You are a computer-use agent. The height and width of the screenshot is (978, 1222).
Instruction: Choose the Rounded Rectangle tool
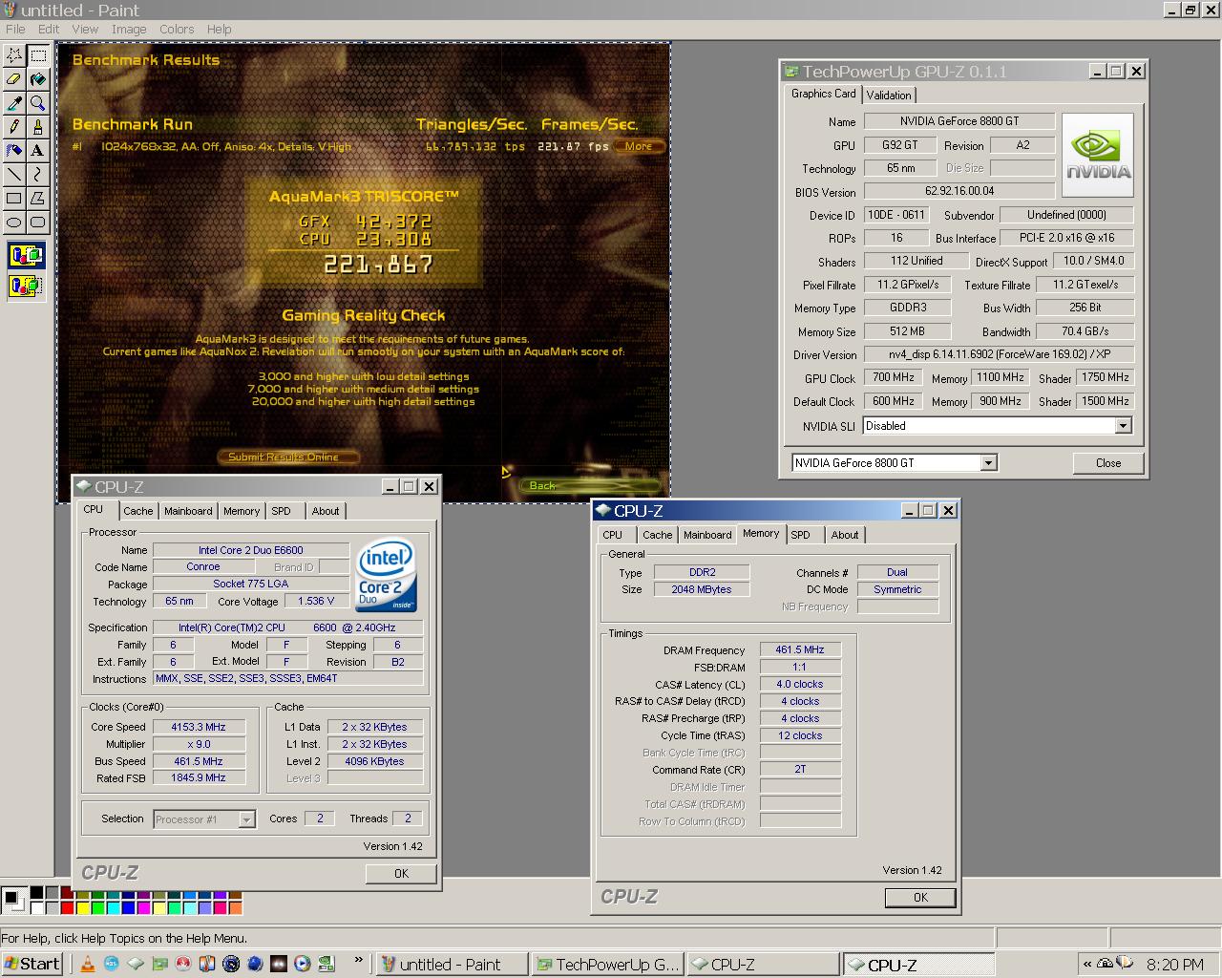[x=38, y=222]
